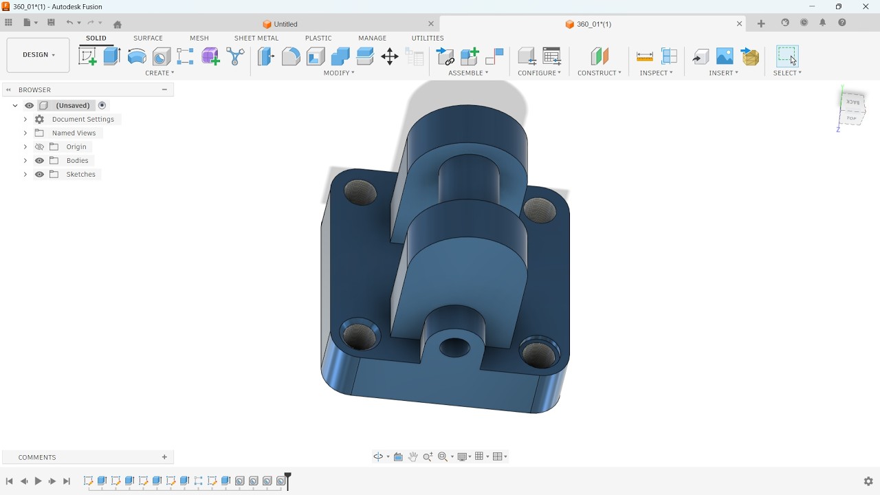Expand the Origin node

pos(25,146)
